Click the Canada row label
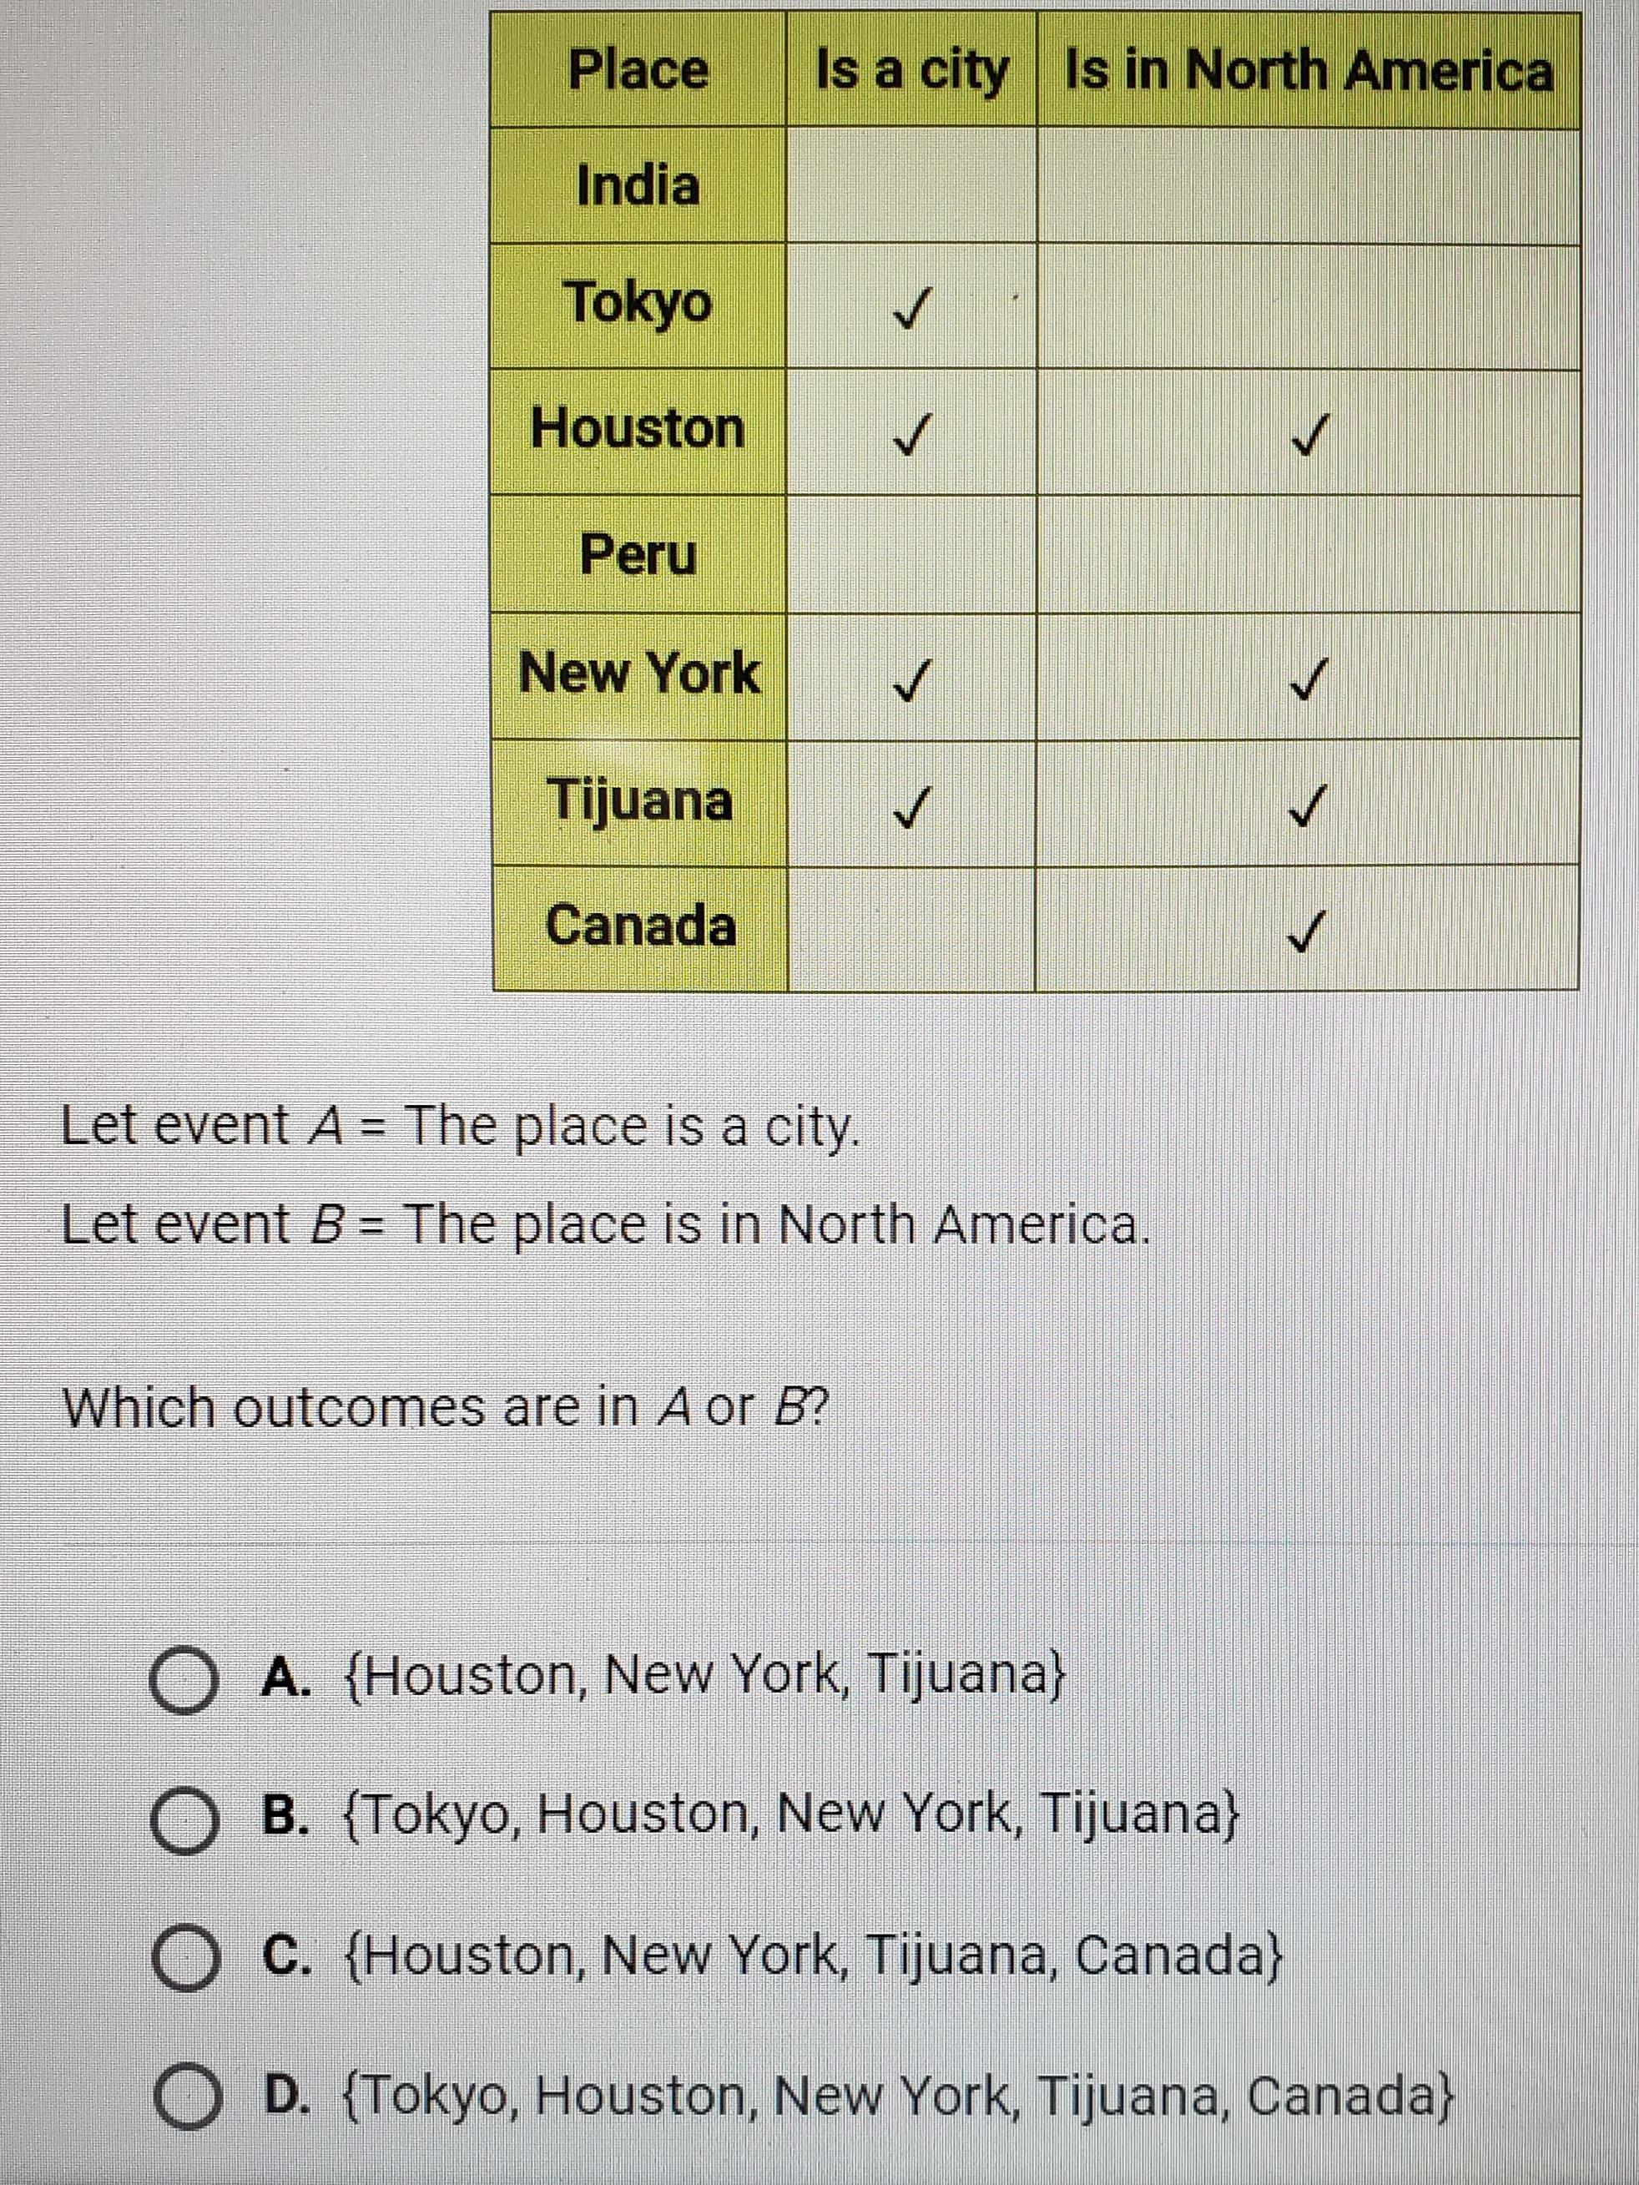The image size is (1639, 2185). [640, 926]
